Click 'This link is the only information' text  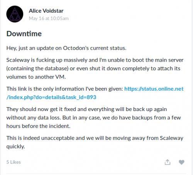tap(65, 89)
